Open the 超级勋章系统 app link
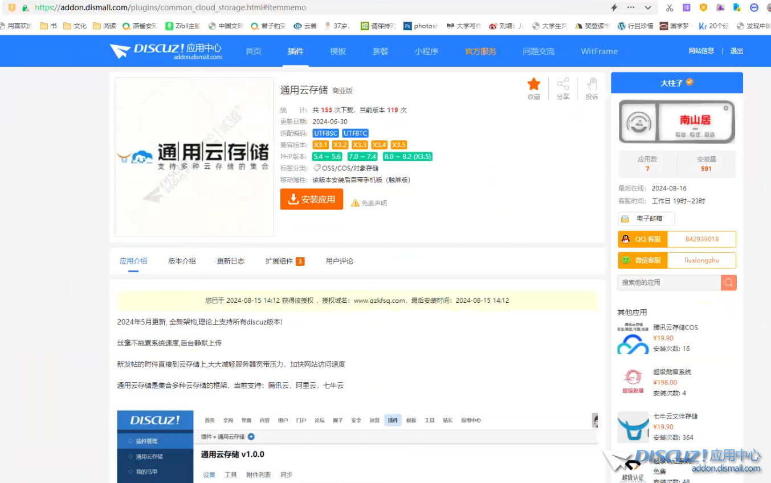The height and width of the screenshot is (483, 771). pos(672,372)
